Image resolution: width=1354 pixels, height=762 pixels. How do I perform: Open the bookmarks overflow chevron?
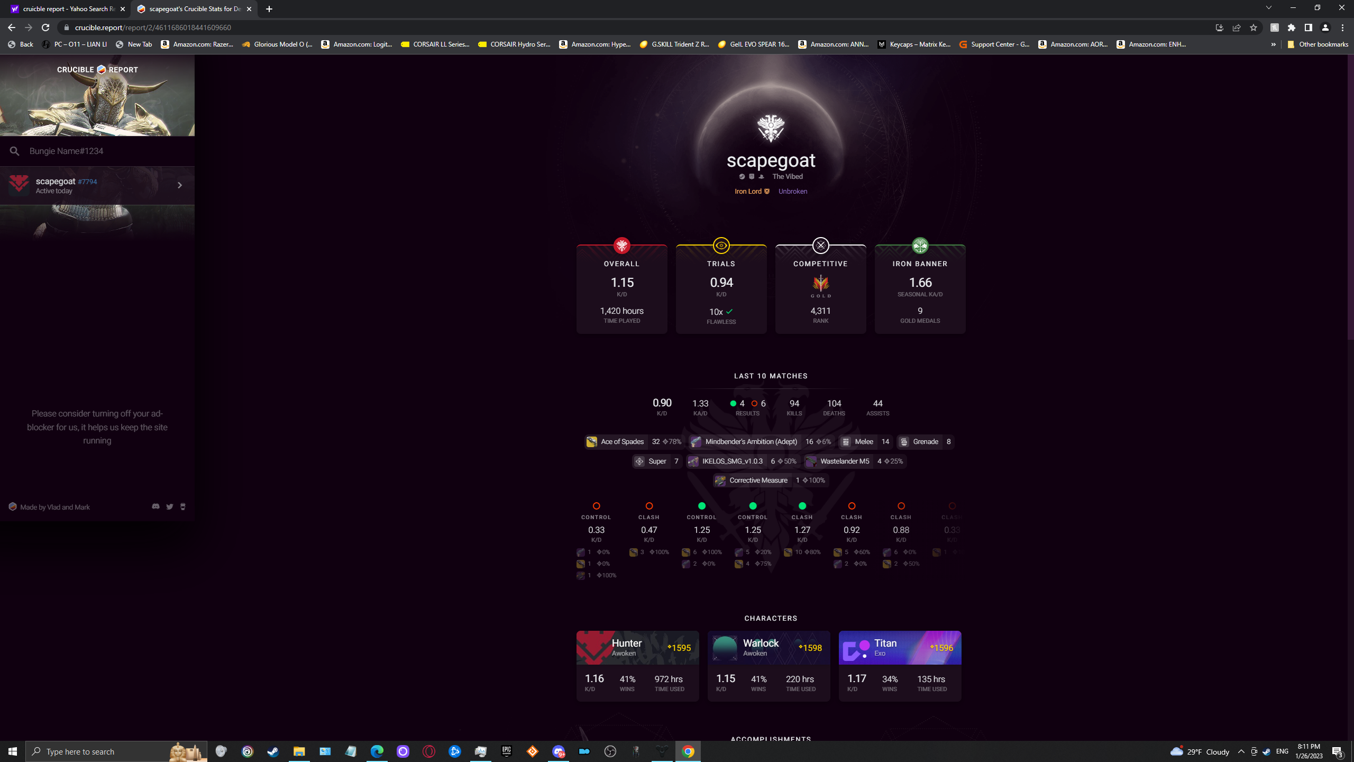tap(1274, 44)
